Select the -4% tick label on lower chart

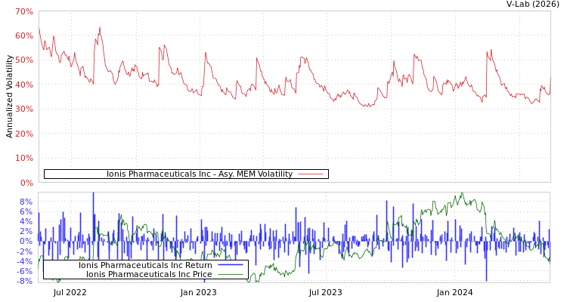24,261
